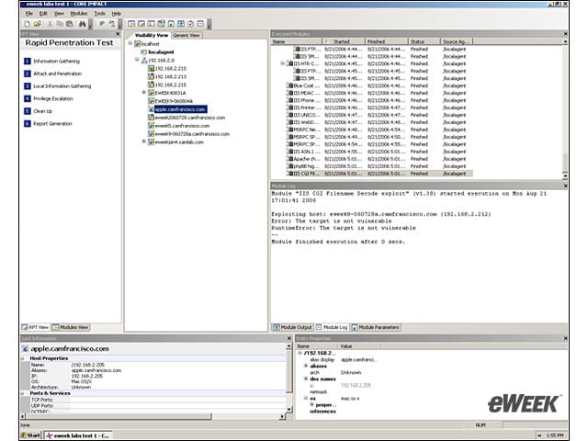The height and width of the screenshot is (441, 588).
Task: Click the Windows Start button
Action: pos(30,435)
